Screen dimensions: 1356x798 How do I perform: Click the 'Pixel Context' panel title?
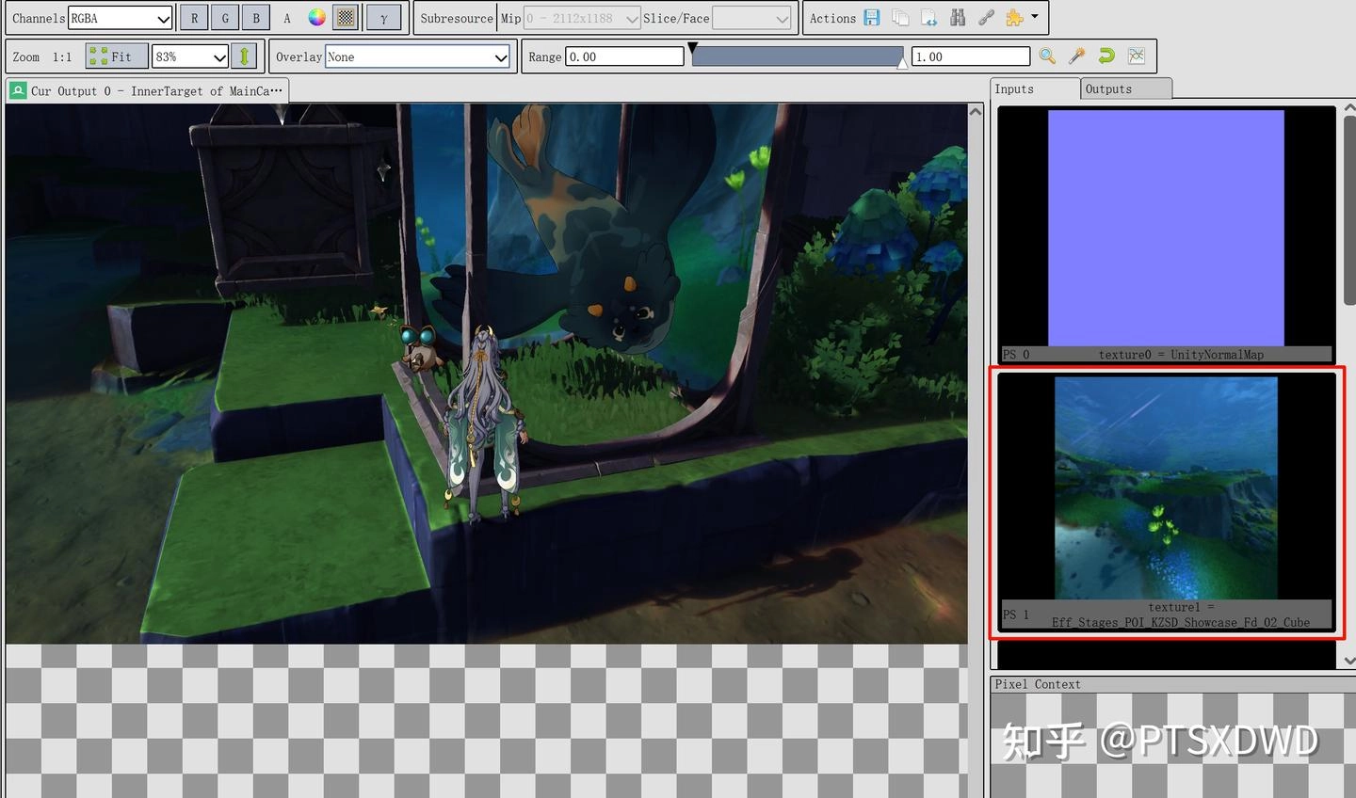click(1038, 684)
